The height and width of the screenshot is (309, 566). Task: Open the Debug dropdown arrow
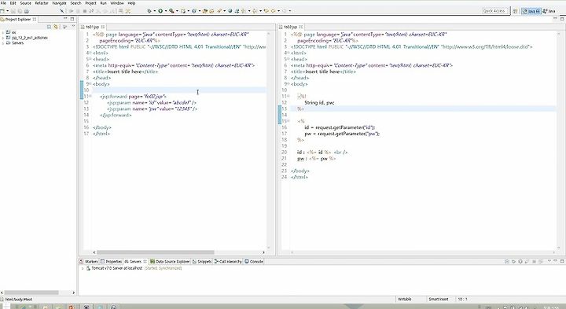pos(155,11)
